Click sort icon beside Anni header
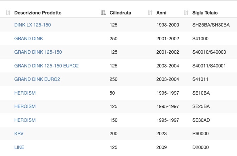This screenshot has height=156, width=237. (150, 13)
